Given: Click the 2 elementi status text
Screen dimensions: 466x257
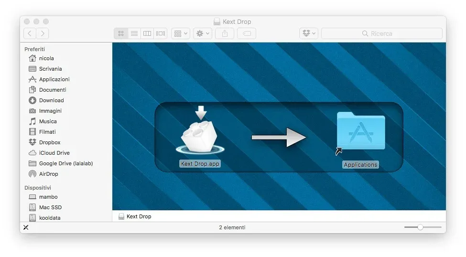Looking at the screenshot, I should (232, 227).
